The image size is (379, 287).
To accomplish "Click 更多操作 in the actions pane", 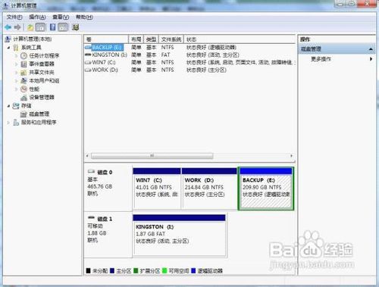I will coord(321,59).
